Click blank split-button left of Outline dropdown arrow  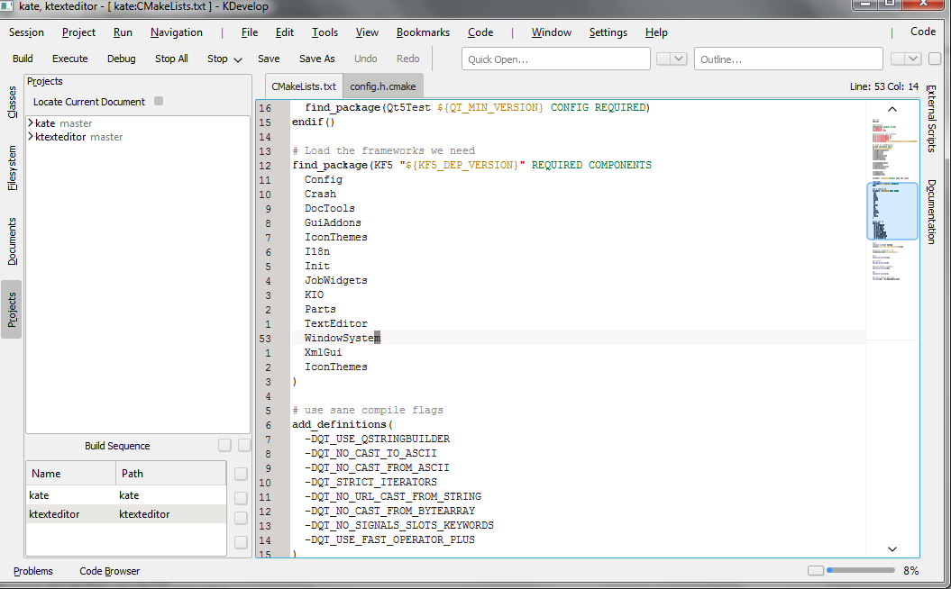[x=898, y=59]
